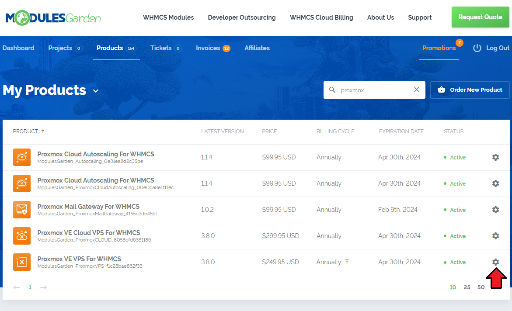Open WHMCS Modules menu
Screen dimensions: 512x311
[x=168, y=17]
